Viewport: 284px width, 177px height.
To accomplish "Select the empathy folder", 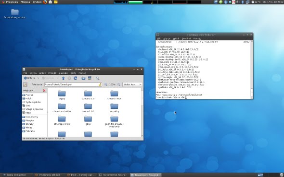I will pos(114,108).
